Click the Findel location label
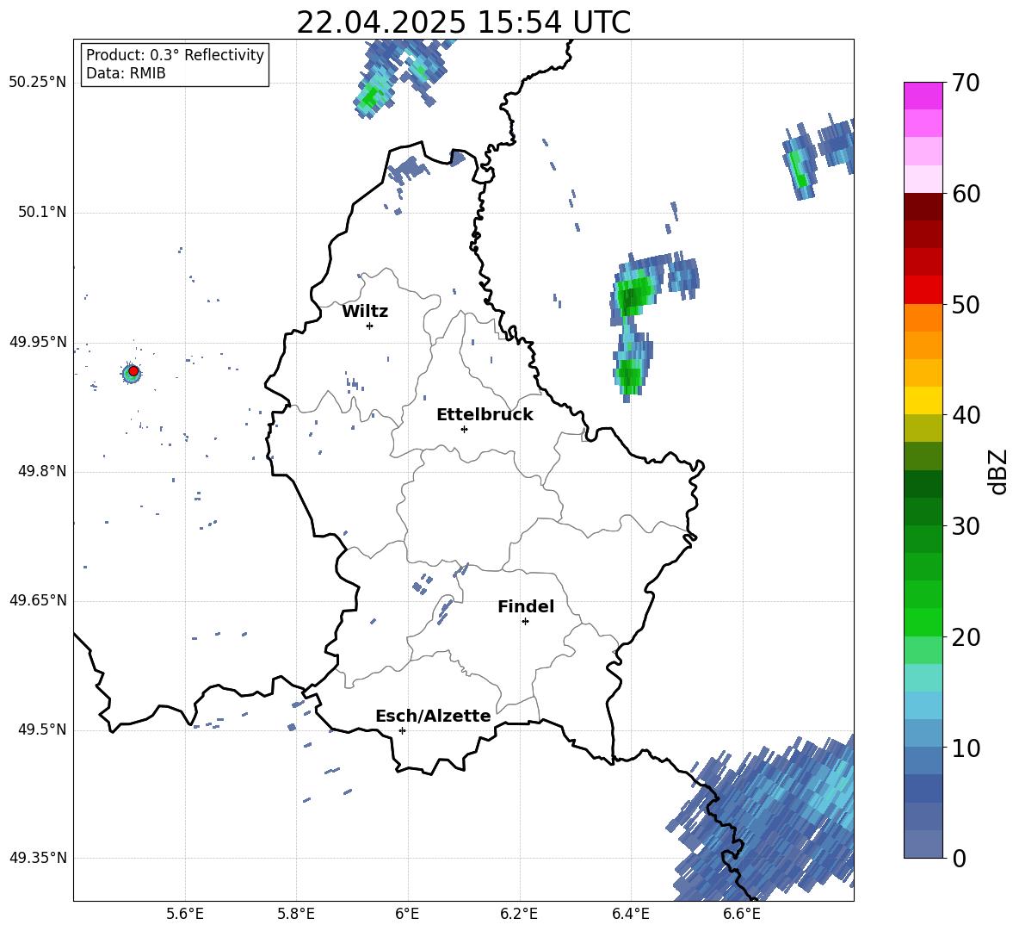Screen dimensions: 1019x931 point(526,606)
